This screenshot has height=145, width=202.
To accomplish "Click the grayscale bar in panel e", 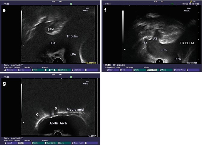I will pyautogui.click(x=22, y=27).
